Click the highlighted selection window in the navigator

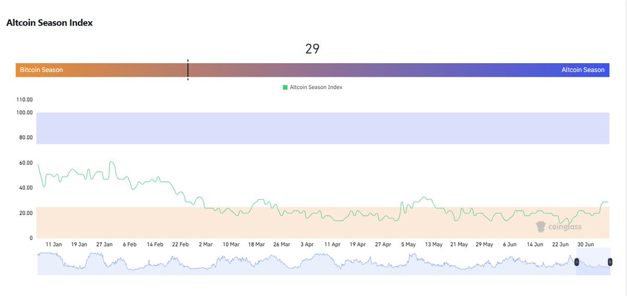pyautogui.click(x=594, y=262)
